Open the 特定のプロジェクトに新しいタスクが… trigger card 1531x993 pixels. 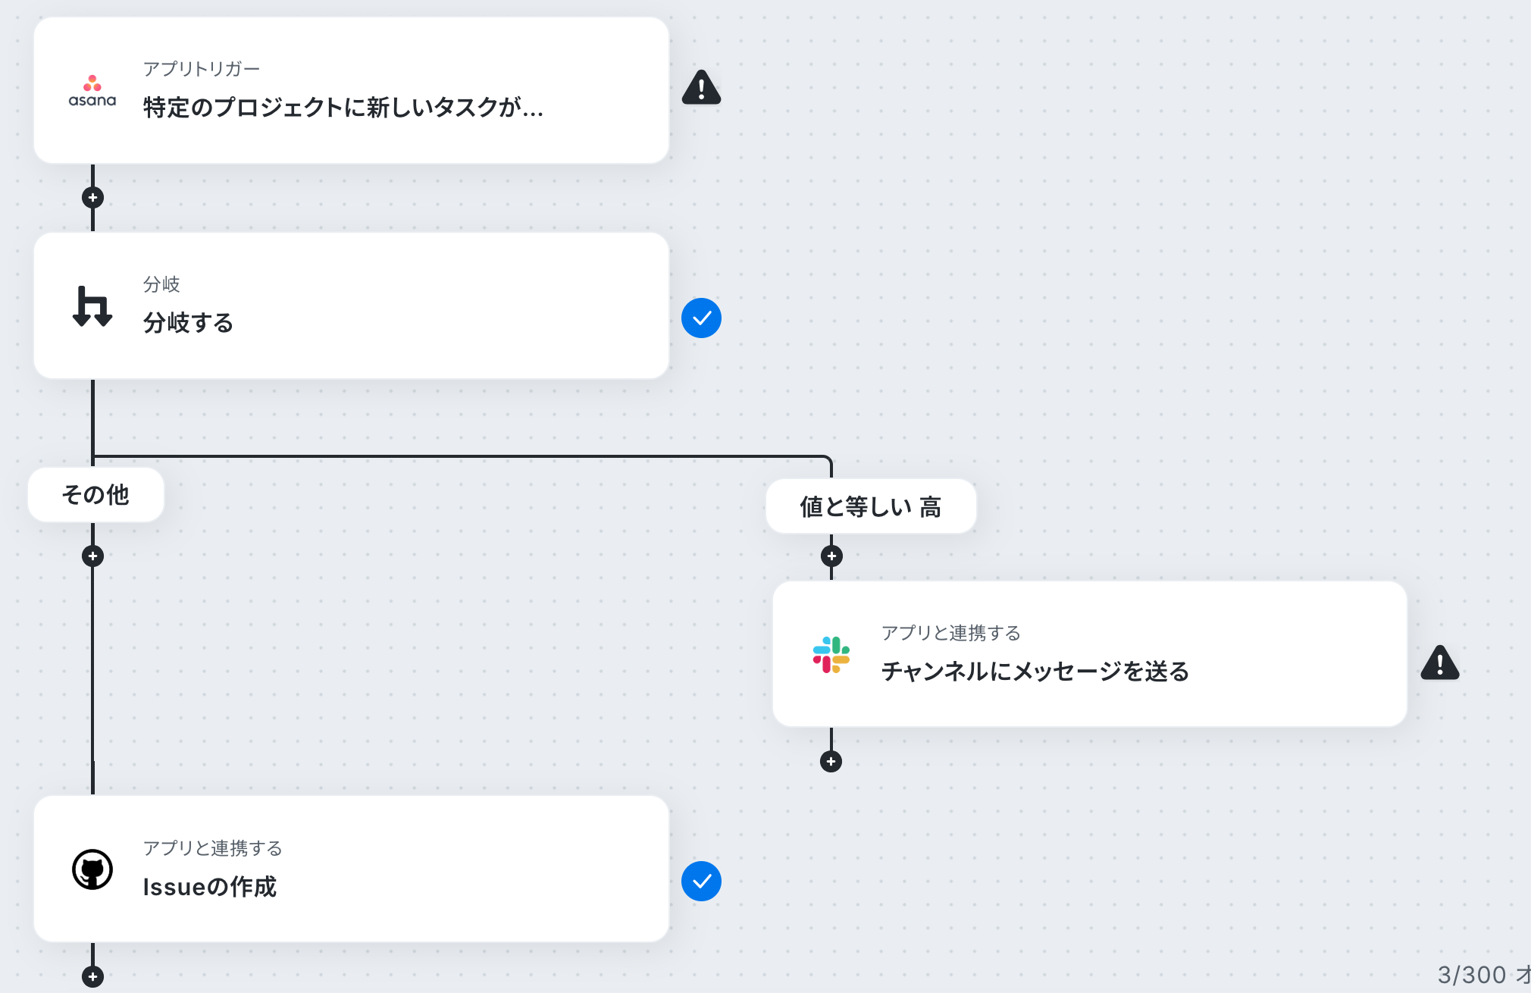[x=352, y=90]
